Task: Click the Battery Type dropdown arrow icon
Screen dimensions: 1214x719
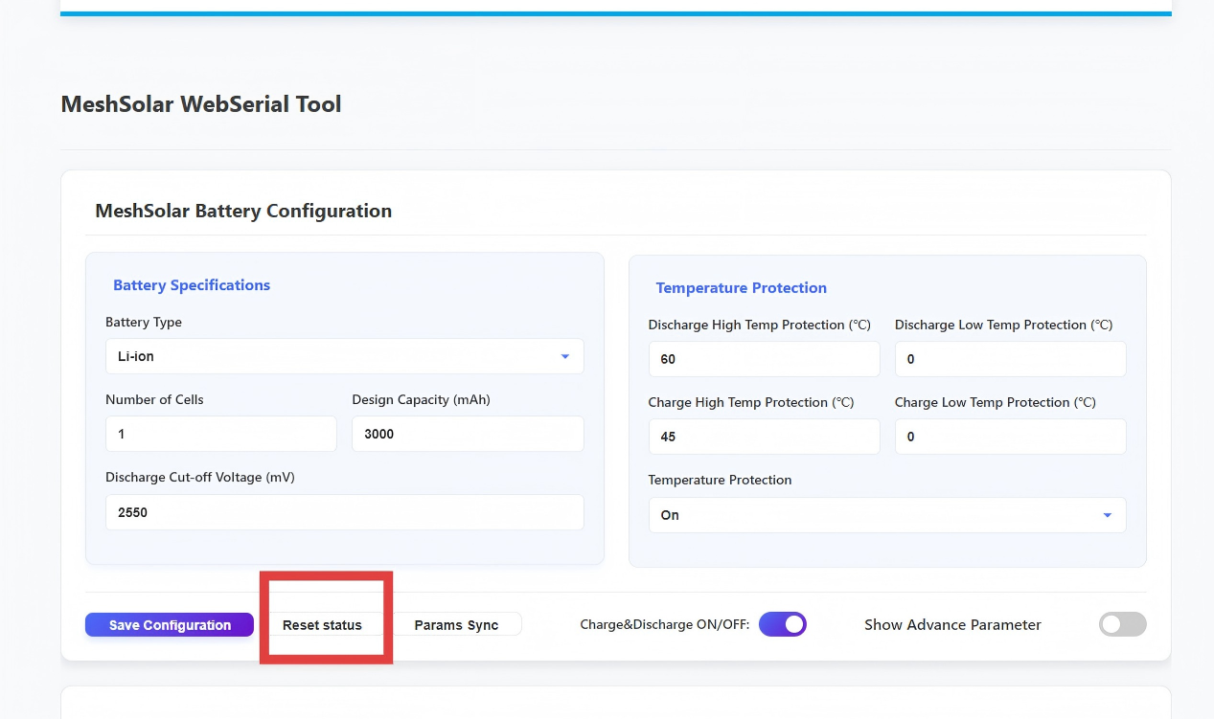Action: point(564,356)
